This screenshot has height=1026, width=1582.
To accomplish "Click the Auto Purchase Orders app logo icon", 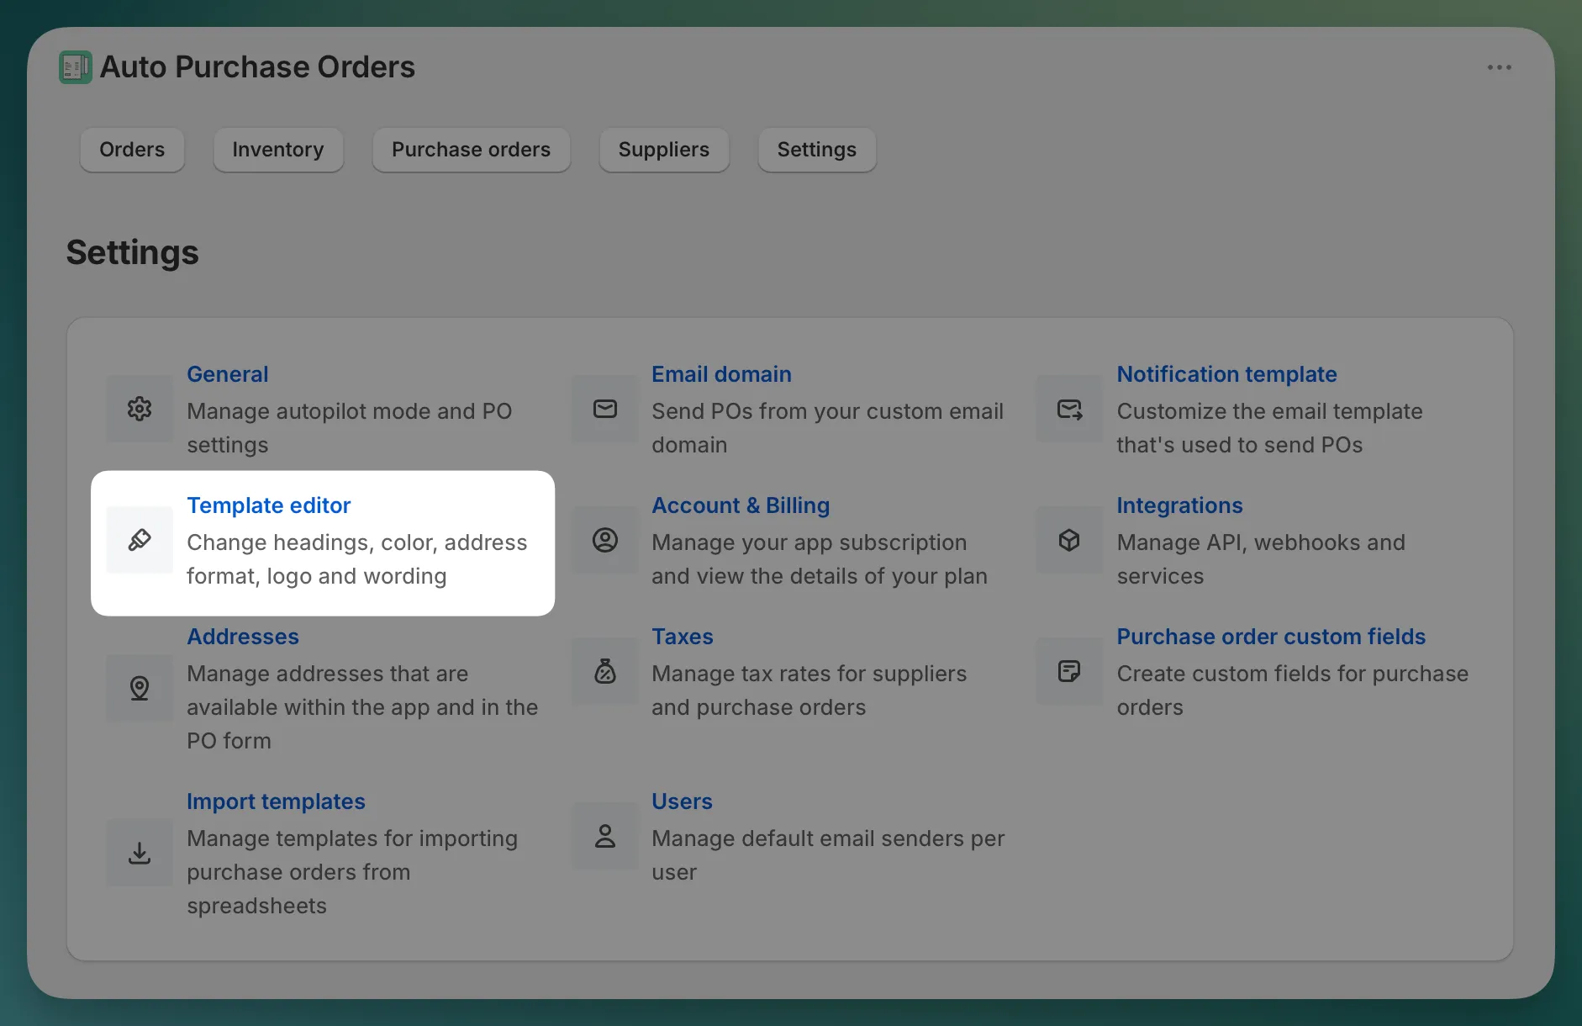I will [x=76, y=67].
